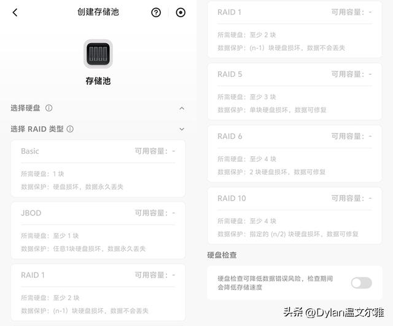
Task: Click '所需硬盘: 至少 1 块' text
Action: click(x=50, y=236)
